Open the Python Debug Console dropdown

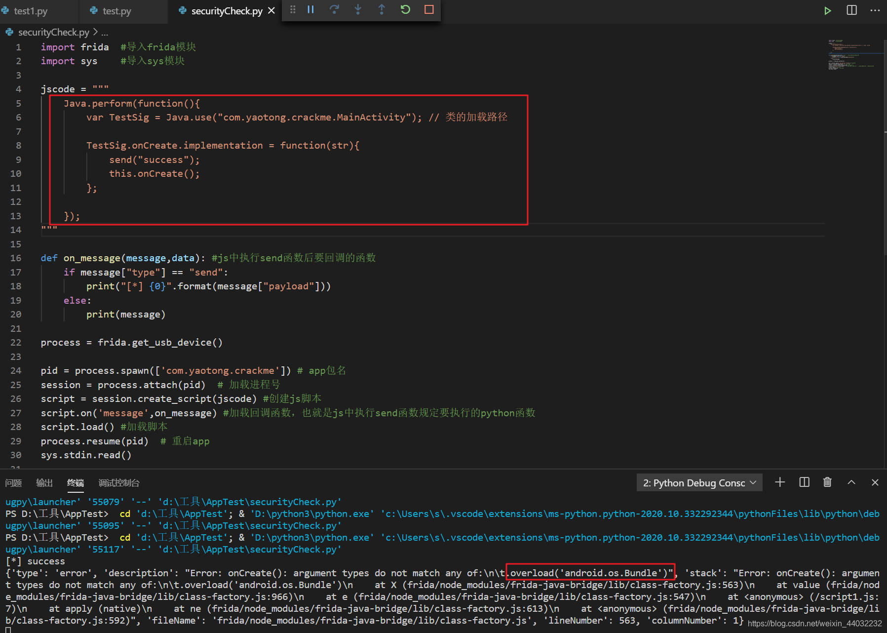click(699, 482)
